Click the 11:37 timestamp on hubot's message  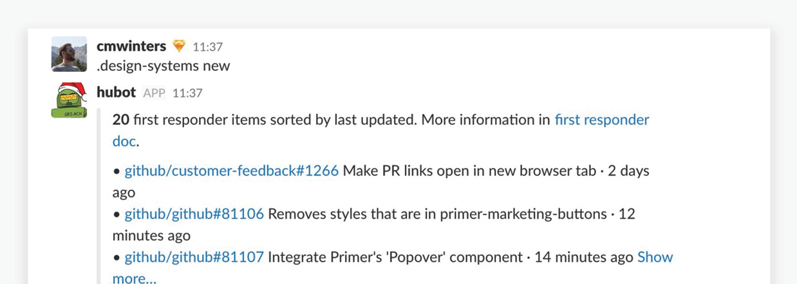point(187,93)
